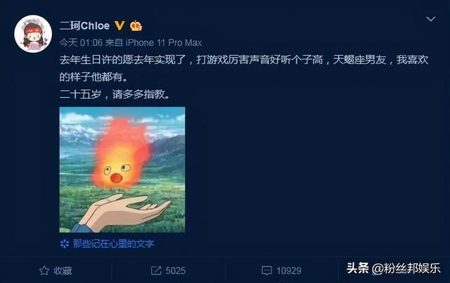Click the @粉丝邦娱乐 watermark text
This screenshot has width=450, height=283.
point(406,269)
